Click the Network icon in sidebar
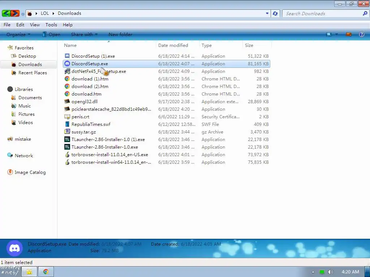Screen dimensions: 370x277 [10, 155]
